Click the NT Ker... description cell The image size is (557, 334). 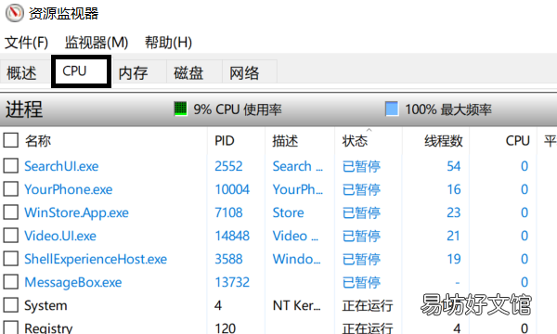tap(297, 305)
